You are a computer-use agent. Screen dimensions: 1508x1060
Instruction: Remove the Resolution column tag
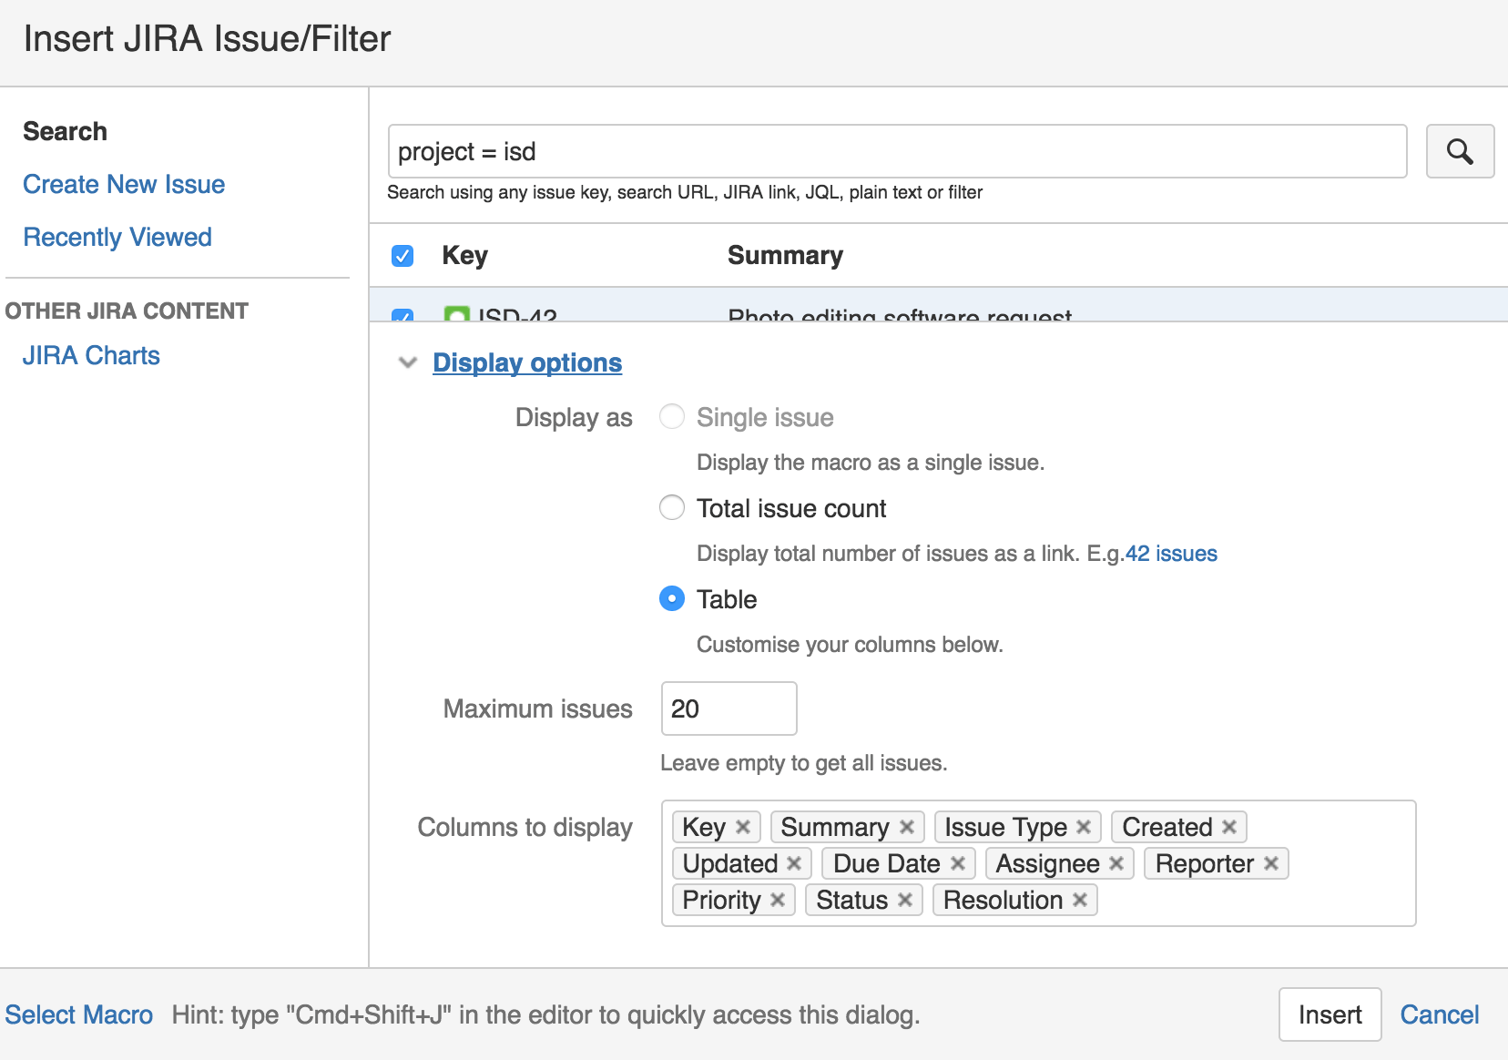coord(1080,900)
